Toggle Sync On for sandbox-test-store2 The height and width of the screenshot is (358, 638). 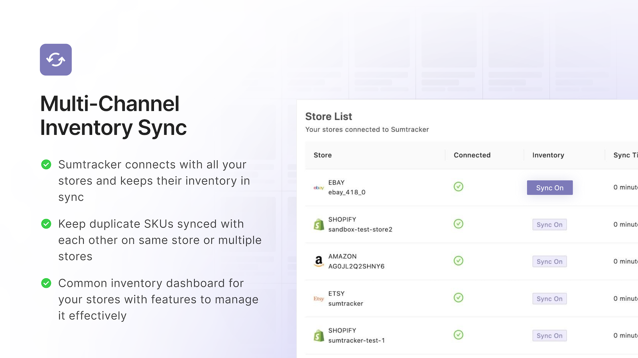click(x=549, y=225)
